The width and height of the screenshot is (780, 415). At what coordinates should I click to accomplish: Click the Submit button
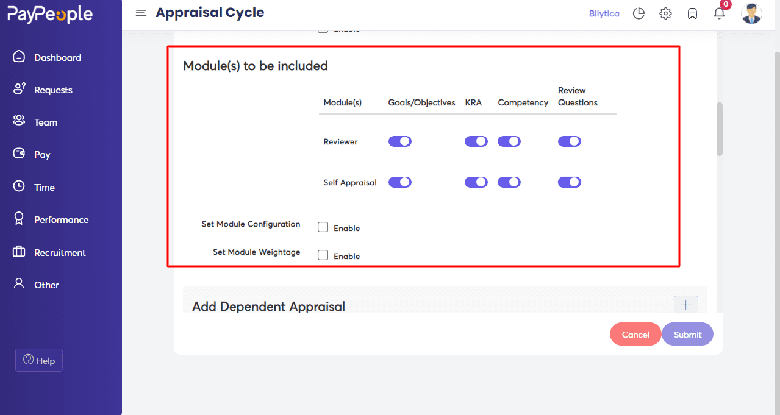pyautogui.click(x=687, y=334)
